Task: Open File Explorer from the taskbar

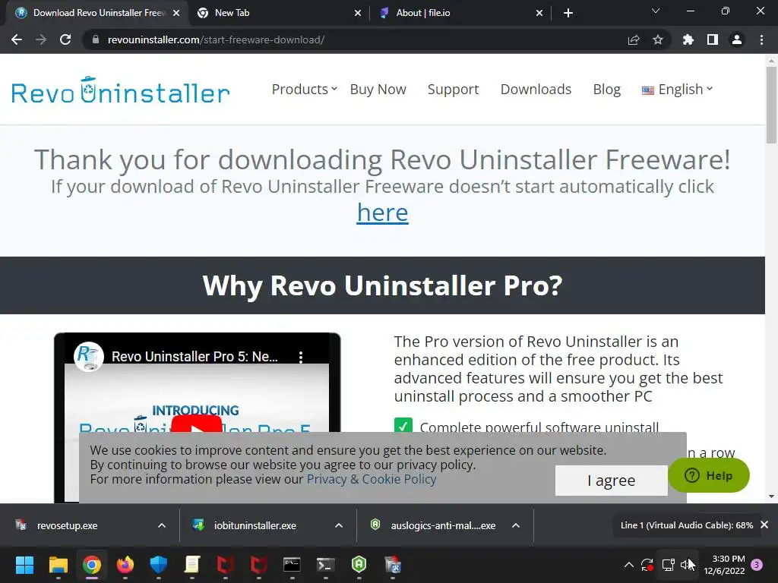Action: [58, 565]
